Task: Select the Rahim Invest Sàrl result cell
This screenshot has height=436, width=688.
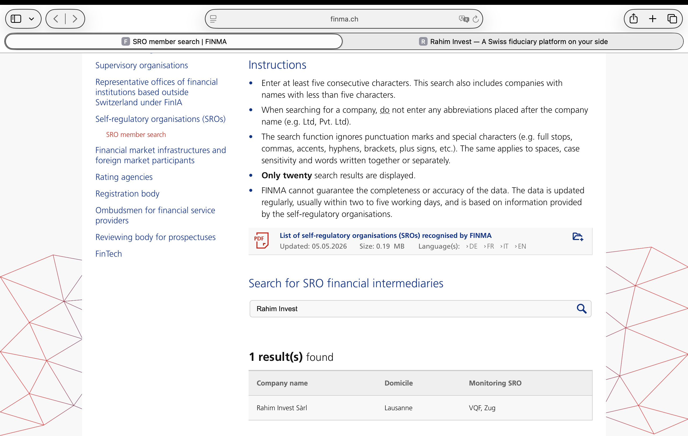Action: click(282, 408)
